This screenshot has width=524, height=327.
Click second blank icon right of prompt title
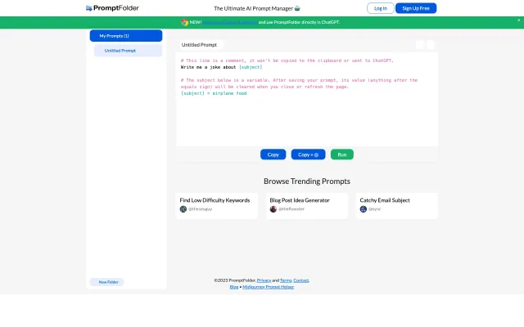431,45
